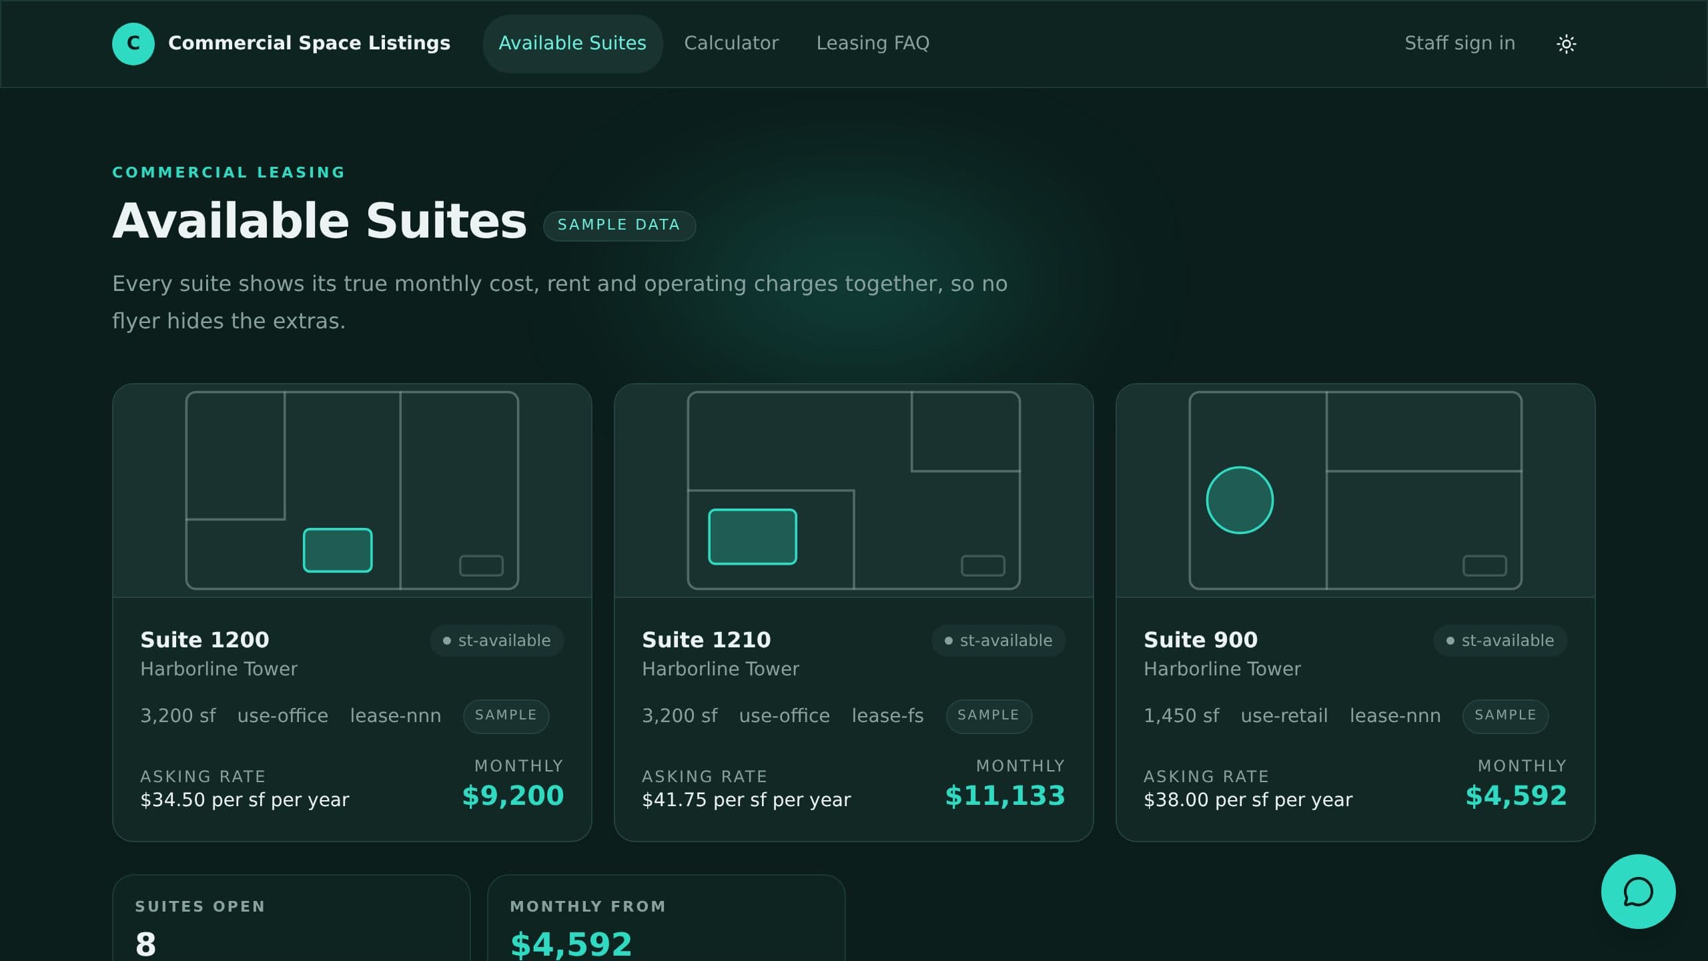This screenshot has height=961, width=1708.
Task: Click the SAMPLE tag on Suite 900
Action: (1506, 715)
